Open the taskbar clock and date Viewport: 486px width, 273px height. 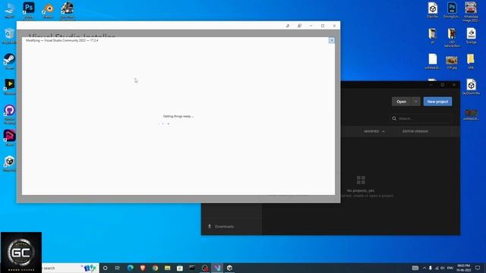click(464, 268)
